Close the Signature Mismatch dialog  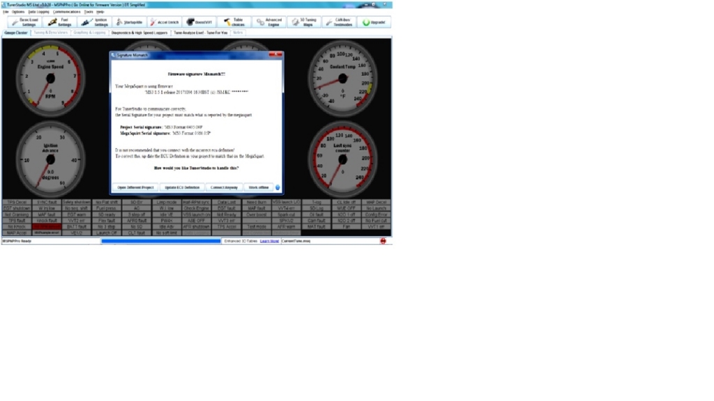[275, 54]
